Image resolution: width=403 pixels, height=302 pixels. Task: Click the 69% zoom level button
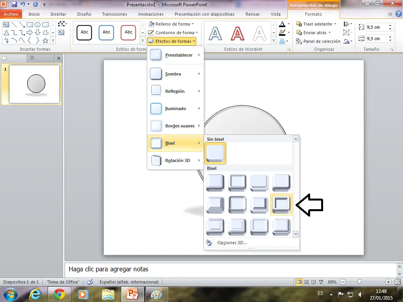(332, 282)
